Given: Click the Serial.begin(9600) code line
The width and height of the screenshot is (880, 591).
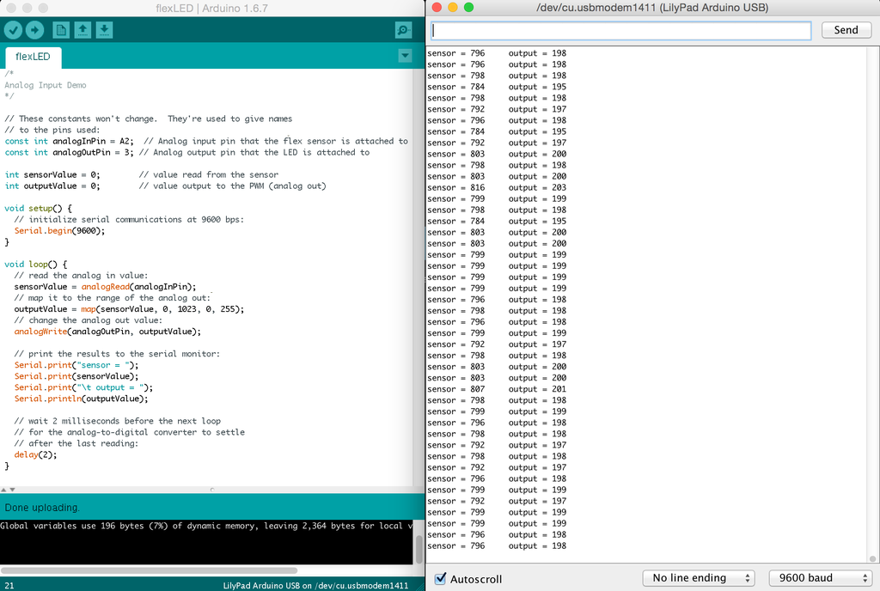Looking at the screenshot, I should coord(59,230).
